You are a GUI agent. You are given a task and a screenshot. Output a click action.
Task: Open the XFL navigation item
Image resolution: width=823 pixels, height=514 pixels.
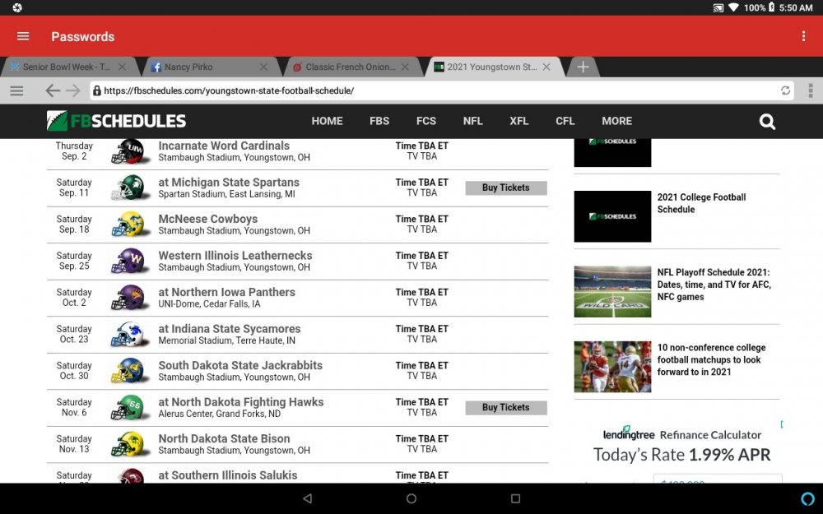tap(519, 121)
